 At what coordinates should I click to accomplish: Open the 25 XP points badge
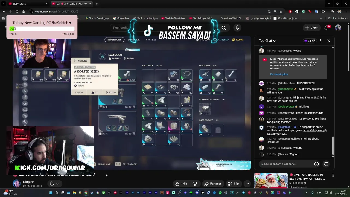click(x=310, y=40)
